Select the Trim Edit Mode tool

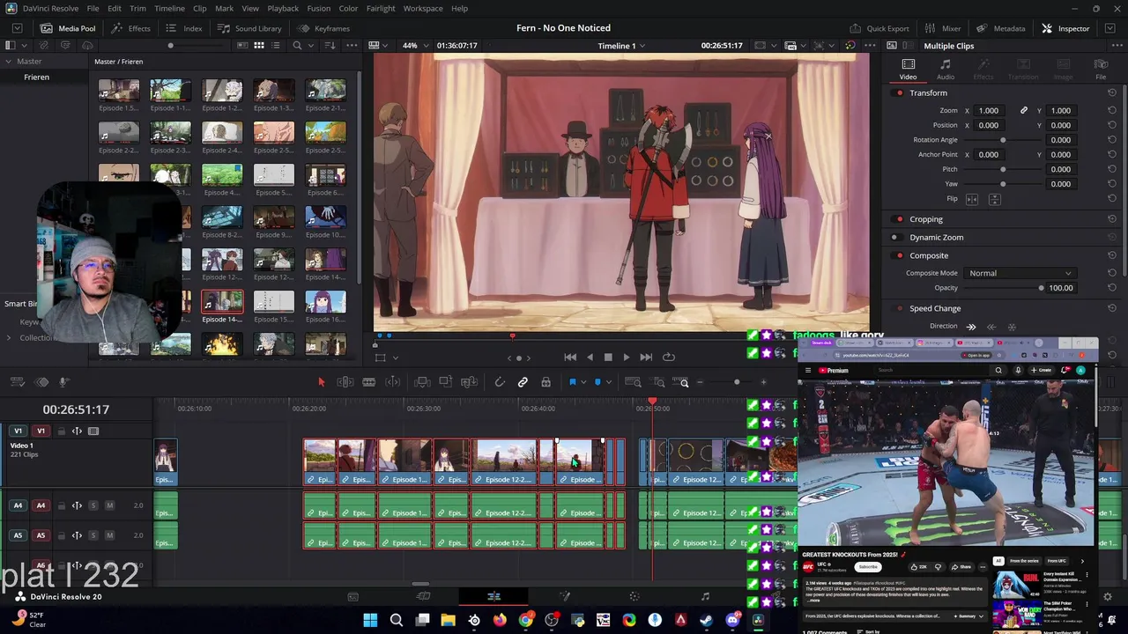tap(345, 382)
